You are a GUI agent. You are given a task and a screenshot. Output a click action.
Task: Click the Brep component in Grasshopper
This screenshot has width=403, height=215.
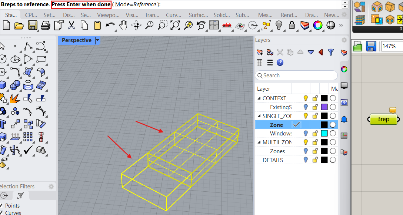(x=383, y=119)
